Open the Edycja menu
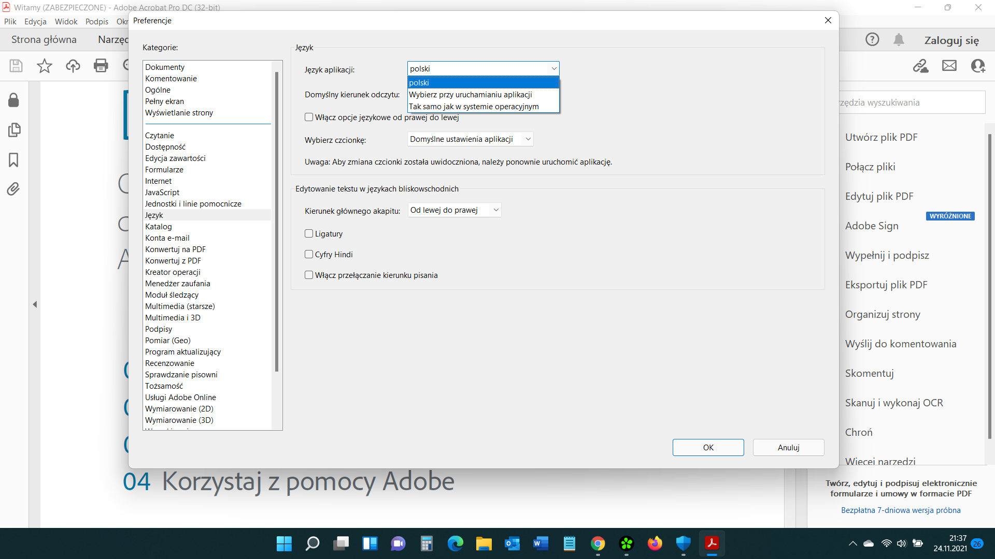Viewport: 995px width, 559px height. click(x=35, y=21)
